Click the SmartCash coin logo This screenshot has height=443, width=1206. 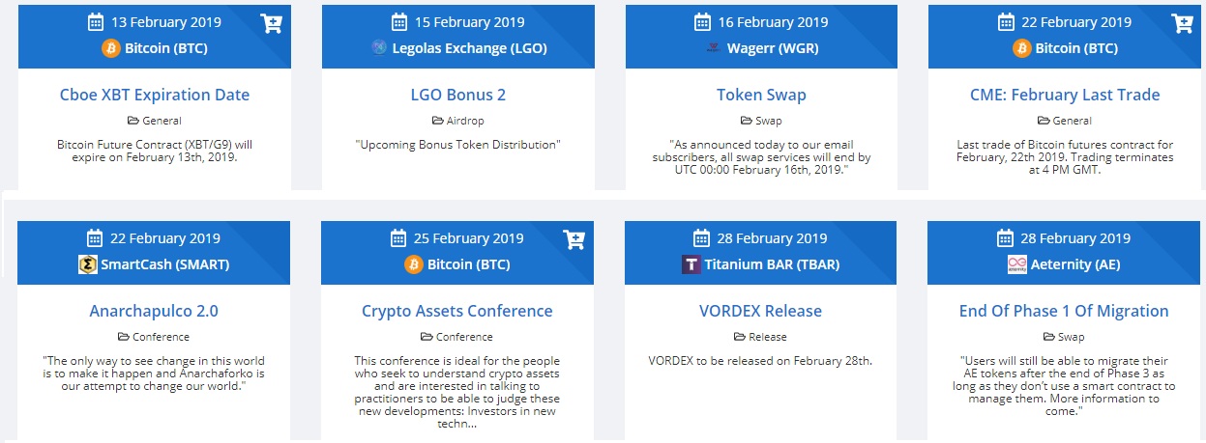88,264
